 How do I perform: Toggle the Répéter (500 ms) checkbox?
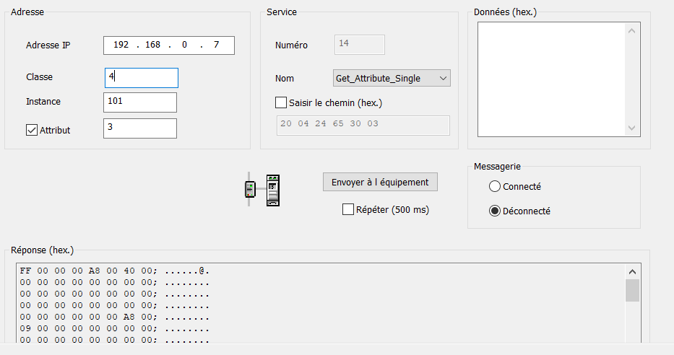[x=348, y=210]
